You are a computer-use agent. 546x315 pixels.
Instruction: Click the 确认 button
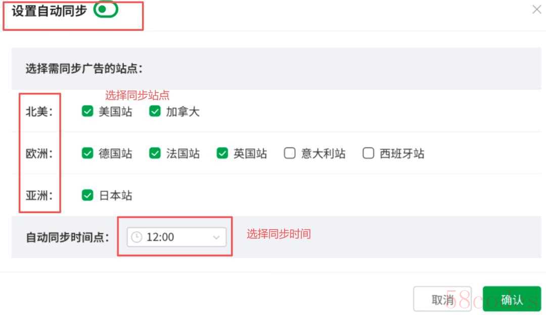512,300
